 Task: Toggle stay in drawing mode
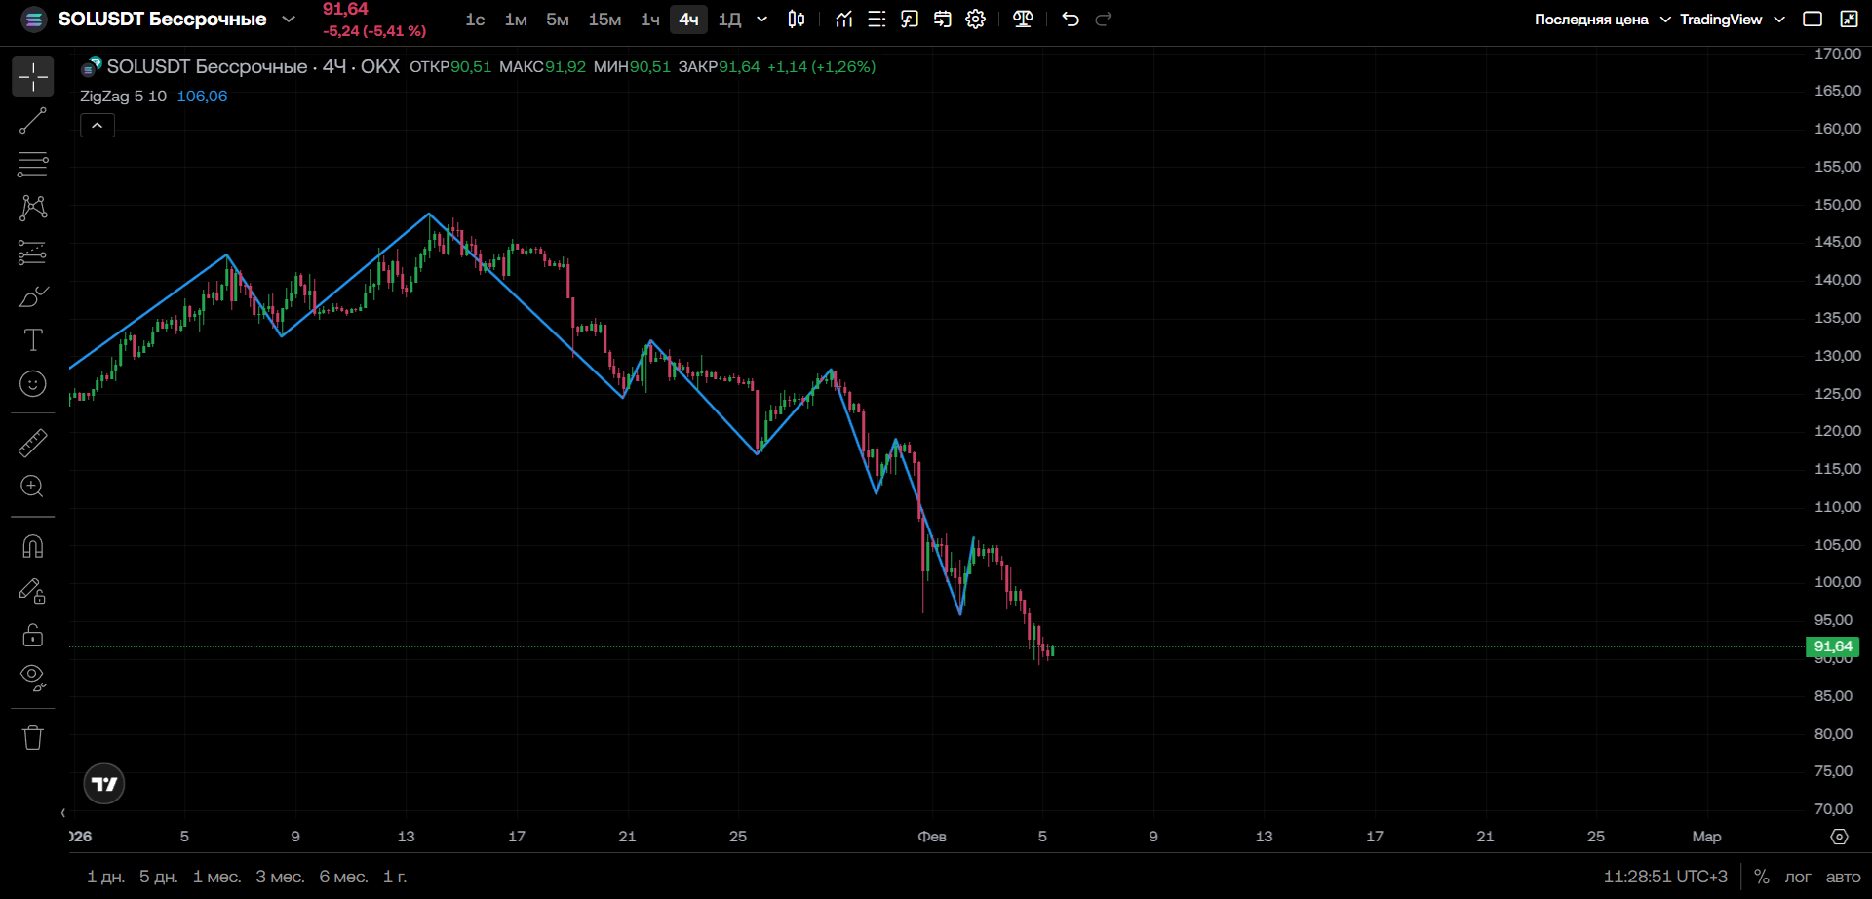33,591
